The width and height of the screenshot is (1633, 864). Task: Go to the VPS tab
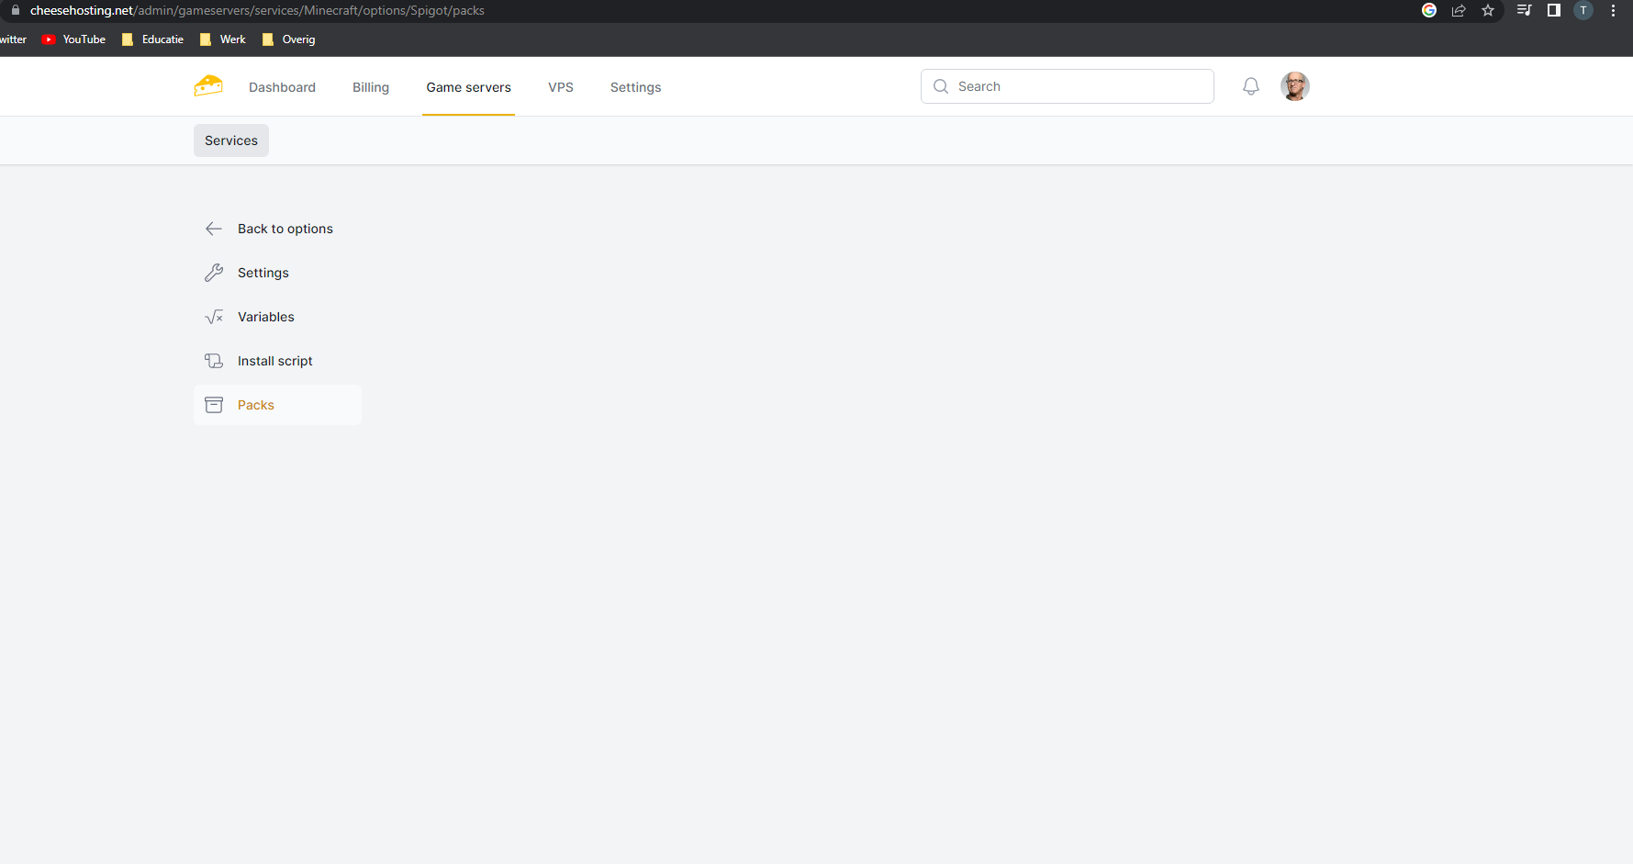561,87
